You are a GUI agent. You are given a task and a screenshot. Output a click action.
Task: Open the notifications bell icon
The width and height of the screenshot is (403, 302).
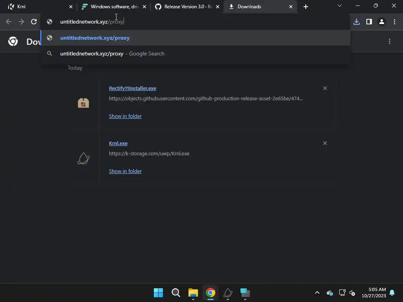[392, 293]
